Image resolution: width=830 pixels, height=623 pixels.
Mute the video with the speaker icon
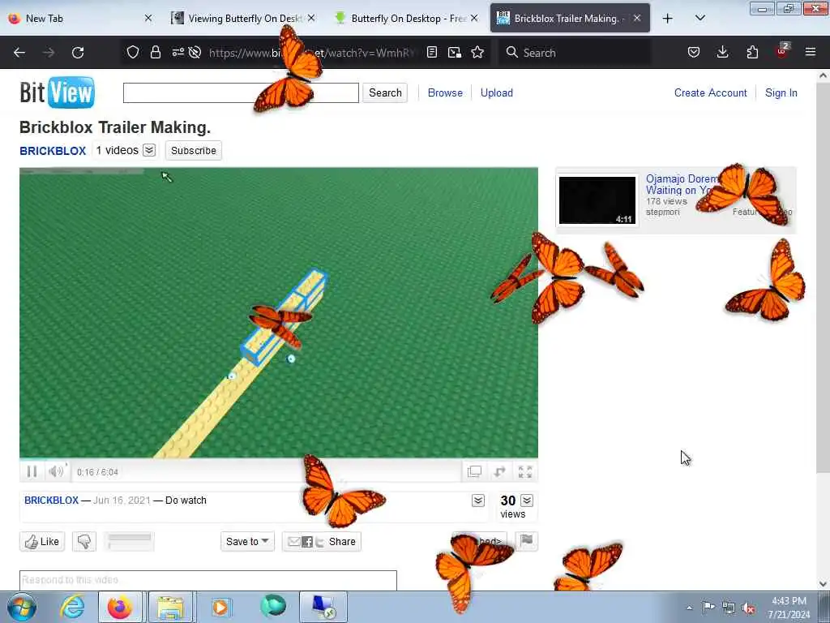click(x=56, y=471)
